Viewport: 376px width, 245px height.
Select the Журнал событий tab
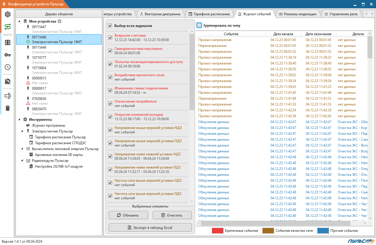pos(254,14)
